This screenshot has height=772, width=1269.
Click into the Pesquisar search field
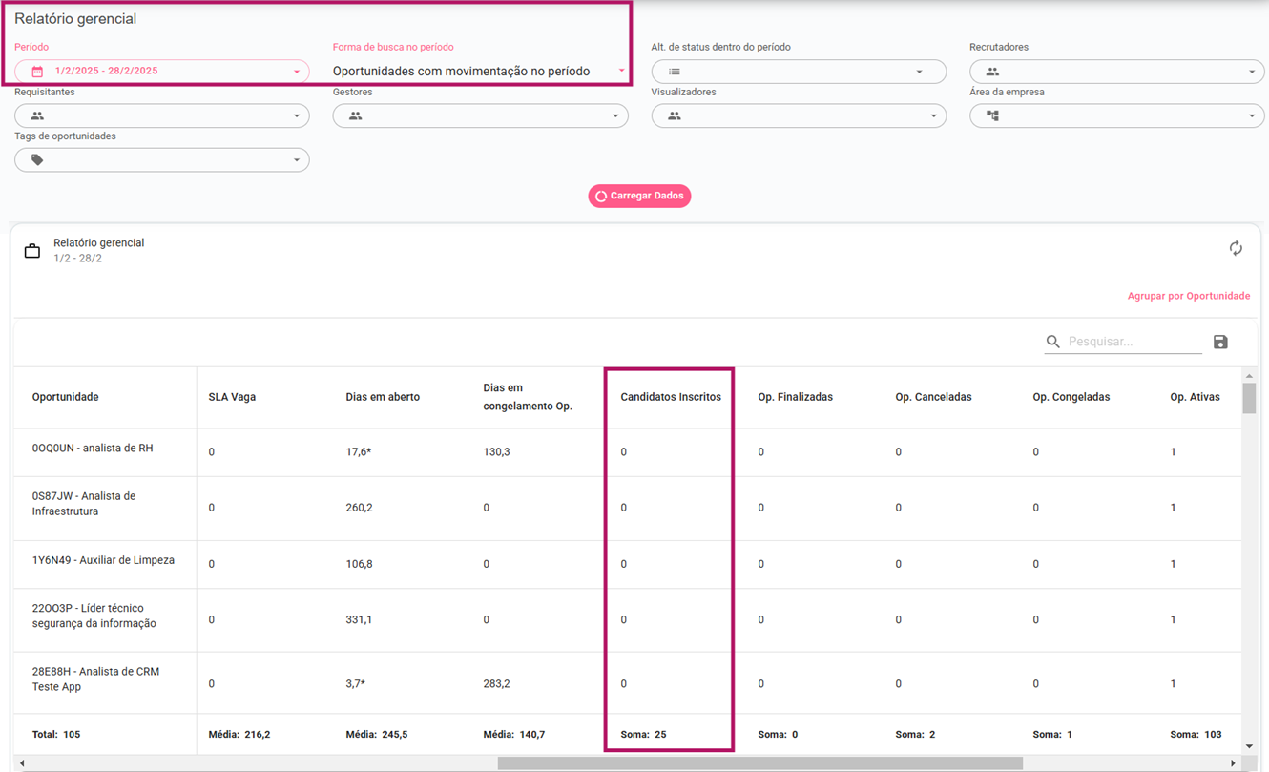coord(1133,342)
